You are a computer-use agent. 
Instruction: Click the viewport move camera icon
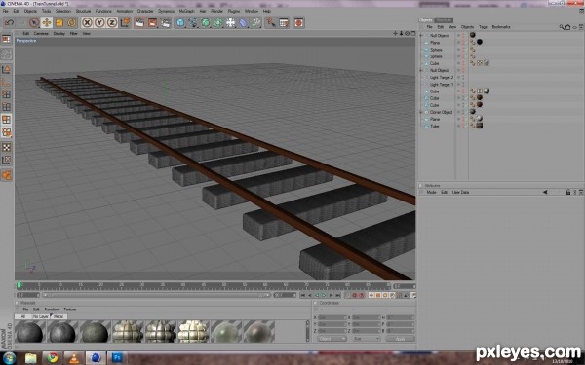pyautogui.click(x=395, y=33)
